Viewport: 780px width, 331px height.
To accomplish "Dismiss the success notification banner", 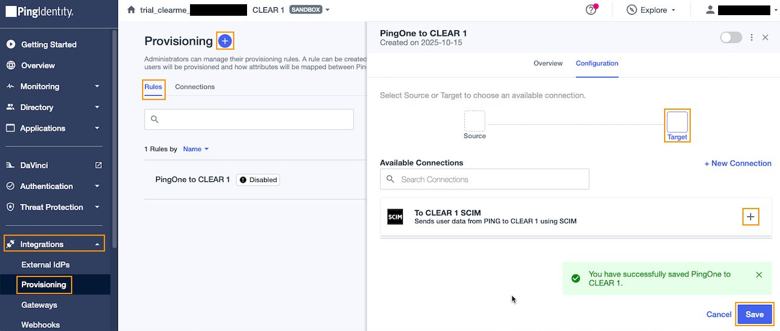I will (759, 275).
